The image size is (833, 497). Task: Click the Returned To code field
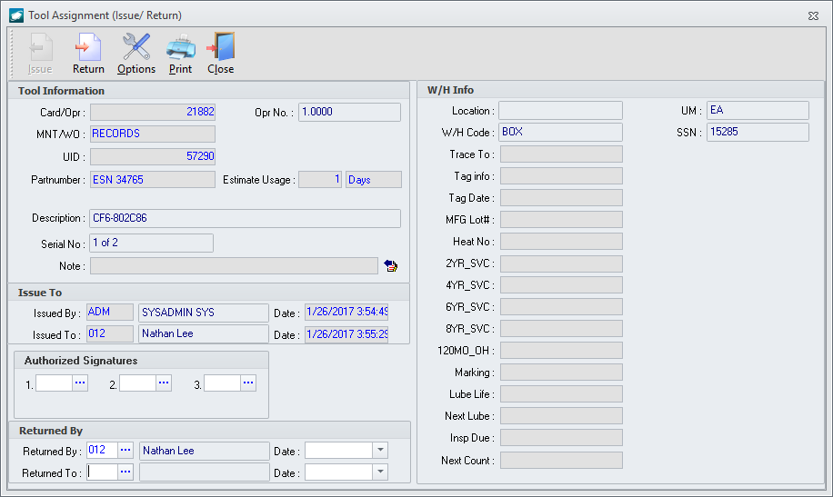[x=102, y=472]
